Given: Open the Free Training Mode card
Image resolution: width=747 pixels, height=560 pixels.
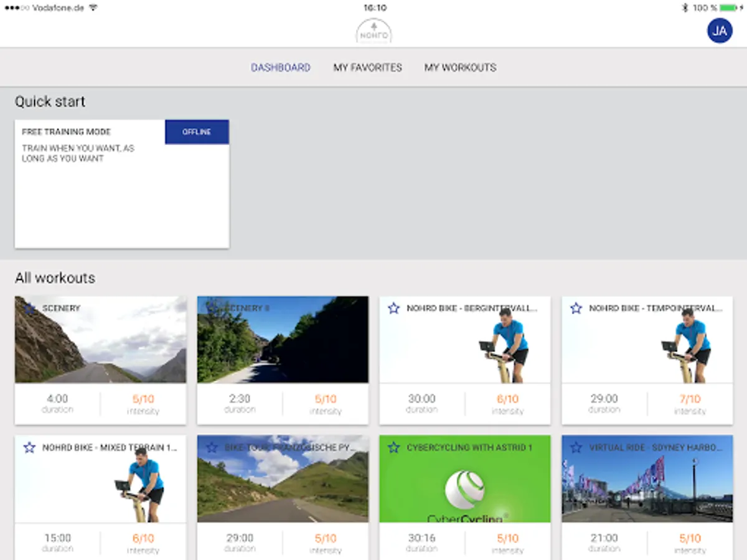Looking at the screenshot, I should tap(122, 184).
